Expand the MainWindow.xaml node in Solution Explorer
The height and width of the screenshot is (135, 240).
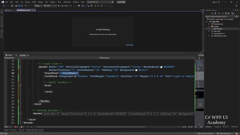tap(209, 36)
